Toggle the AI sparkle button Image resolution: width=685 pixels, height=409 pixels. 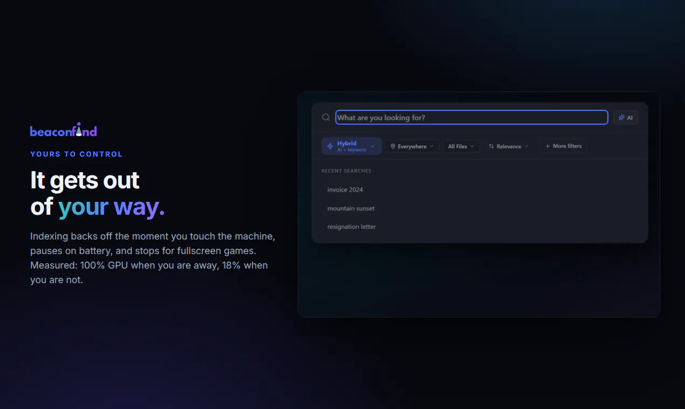[626, 117]
